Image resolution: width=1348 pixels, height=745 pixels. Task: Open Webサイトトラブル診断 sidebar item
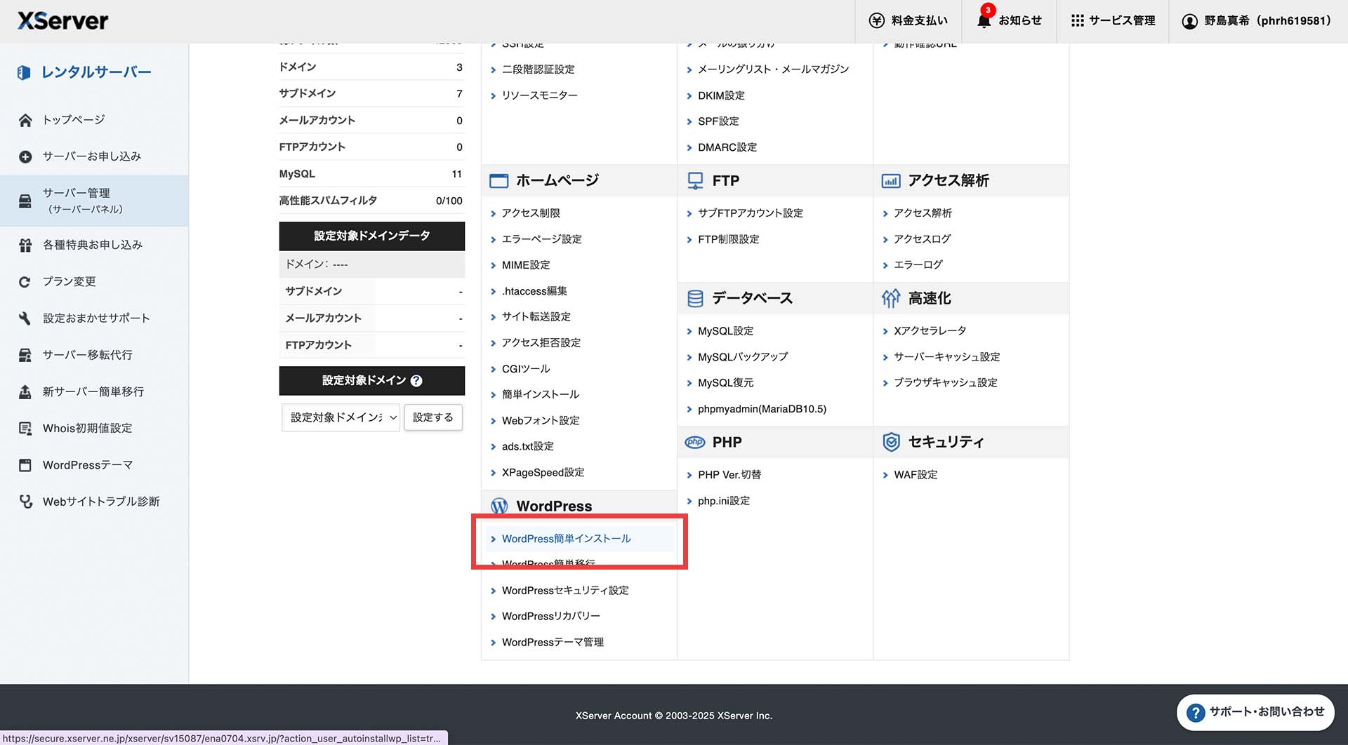click(101, 502)
